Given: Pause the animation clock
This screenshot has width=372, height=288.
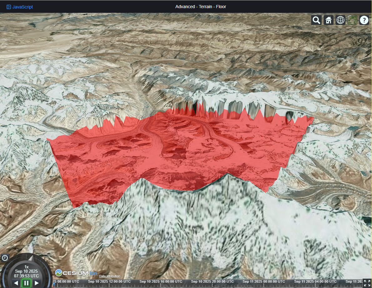Looking at the screenshot, I should (x=26, y=283).
